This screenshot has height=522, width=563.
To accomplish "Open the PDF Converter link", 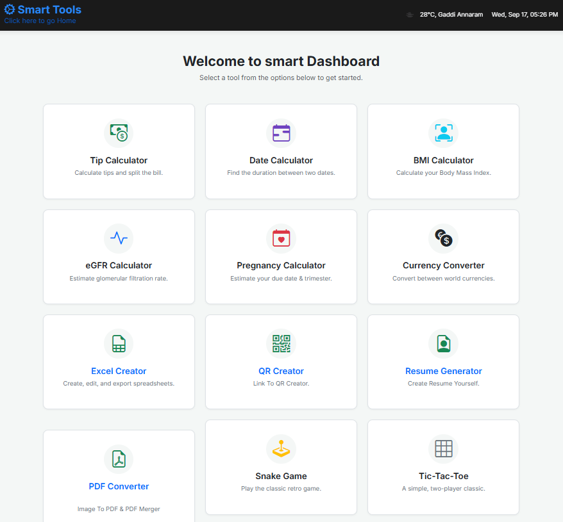I will [x=119, y=486].
